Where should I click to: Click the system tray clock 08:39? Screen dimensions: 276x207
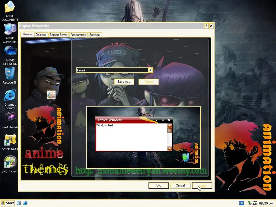pyautogui.click(x=266, y=203)
